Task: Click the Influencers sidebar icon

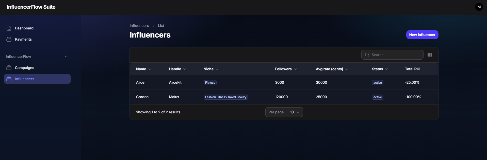Action: [9, 79]
